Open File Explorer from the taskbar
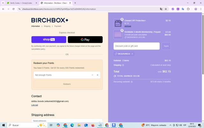This screenshot has width=204, height=128. (79, 125)
